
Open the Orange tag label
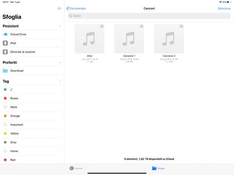(x=15, y=116)
